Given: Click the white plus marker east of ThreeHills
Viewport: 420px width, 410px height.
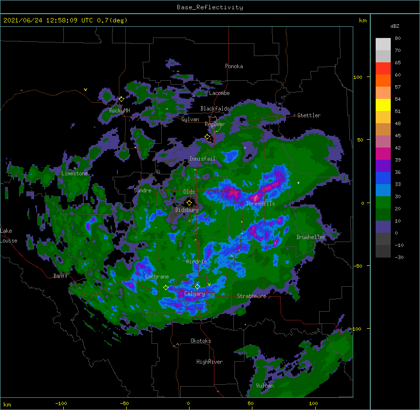Looking at the screenshot, I should pyautogui.click(x=298, y=183).
